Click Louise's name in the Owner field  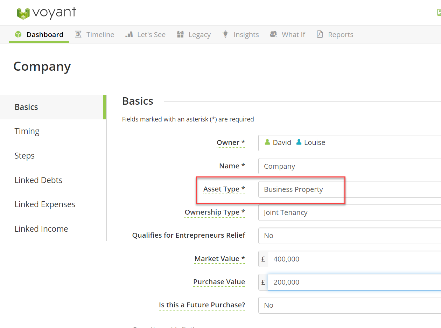315,142
